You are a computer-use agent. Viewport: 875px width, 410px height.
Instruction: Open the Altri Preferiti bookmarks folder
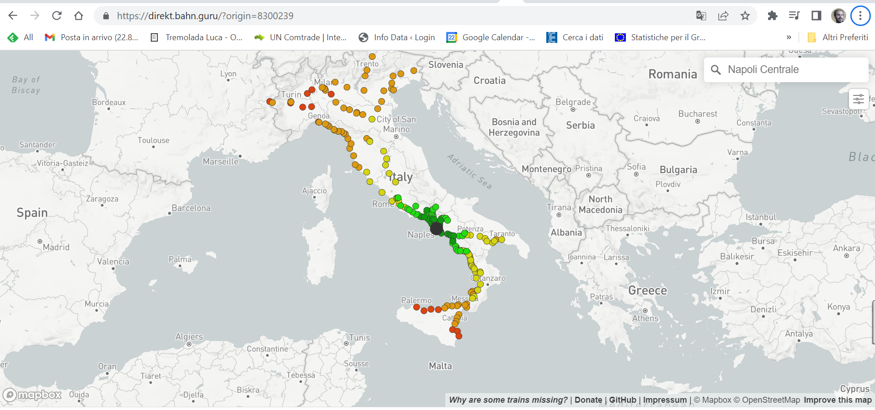click(838, 37)
